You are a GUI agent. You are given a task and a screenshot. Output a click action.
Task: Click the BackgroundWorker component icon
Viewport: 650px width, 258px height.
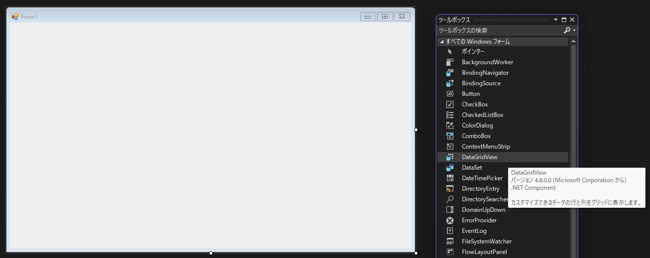[x=450, y=62]
